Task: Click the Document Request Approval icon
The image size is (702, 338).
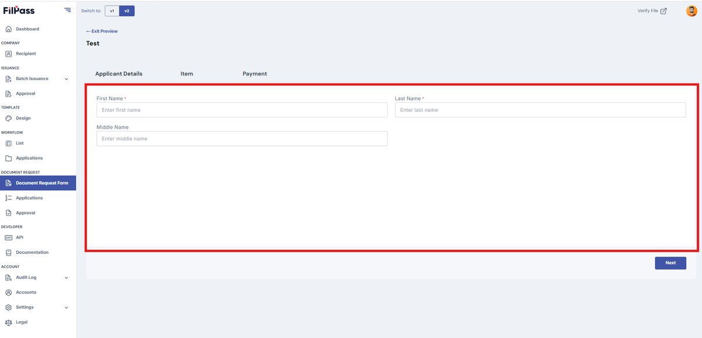Action: [8, 213]
